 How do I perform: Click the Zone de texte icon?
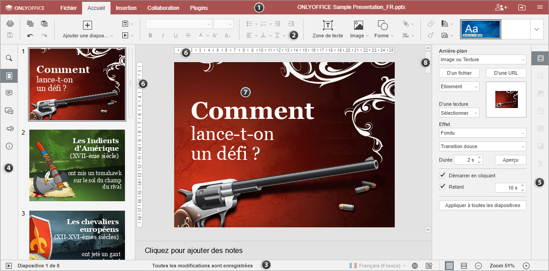328,26
